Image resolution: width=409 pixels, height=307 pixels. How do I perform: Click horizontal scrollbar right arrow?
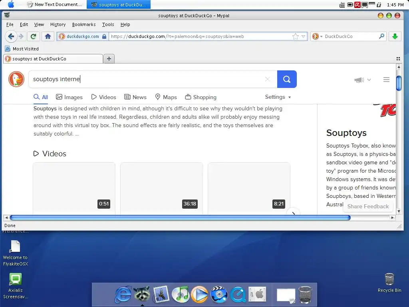(393, 217)
